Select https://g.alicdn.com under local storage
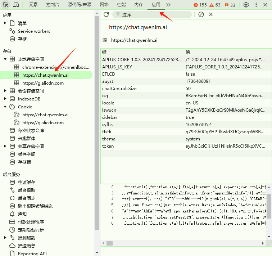This screenshot has height=256, width=272. pyautogui.click(x=43, y=83)
